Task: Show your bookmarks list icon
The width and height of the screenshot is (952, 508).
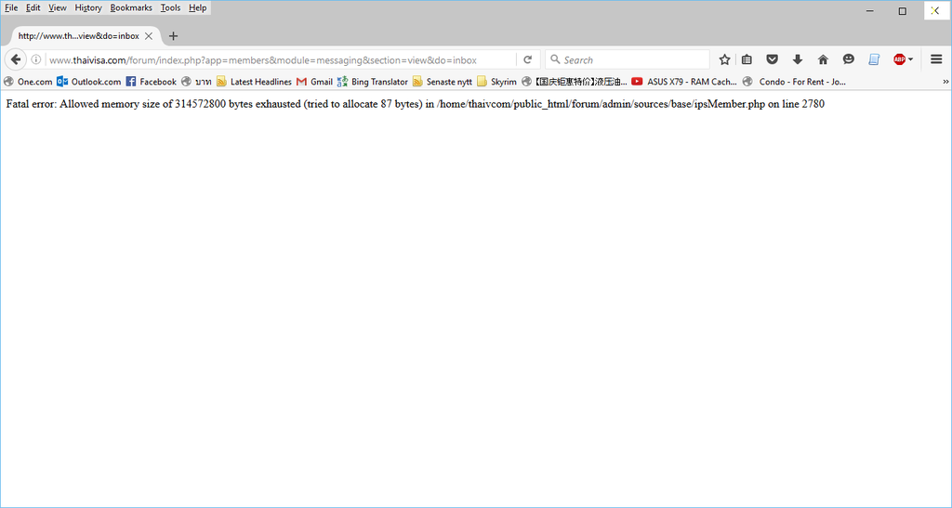Action: pos(747,59)
